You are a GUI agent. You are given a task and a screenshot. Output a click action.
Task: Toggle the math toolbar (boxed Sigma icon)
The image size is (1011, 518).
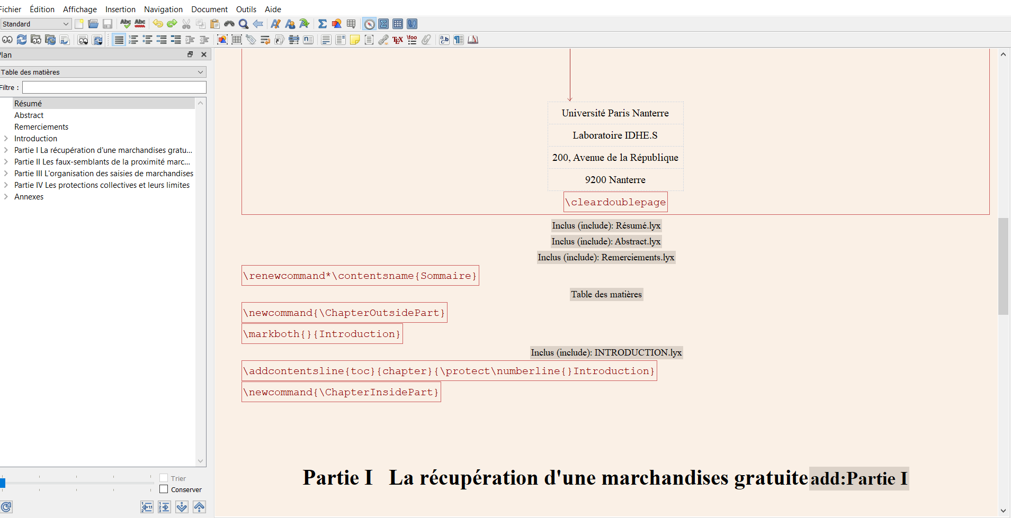tap(383, 24)
